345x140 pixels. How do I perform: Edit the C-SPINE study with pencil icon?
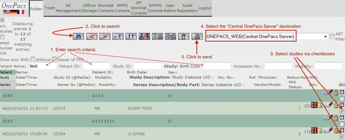[330, 131]
